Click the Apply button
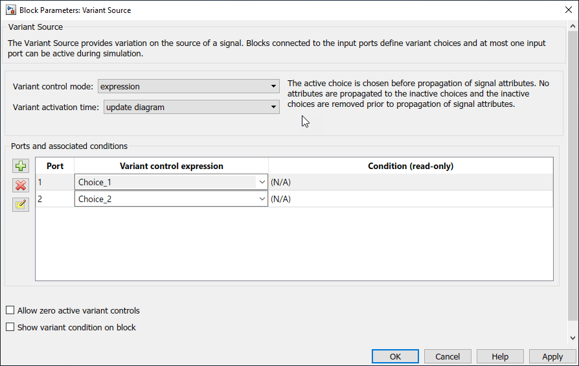This screenshot has width=579, height=366. coord(552,356)
